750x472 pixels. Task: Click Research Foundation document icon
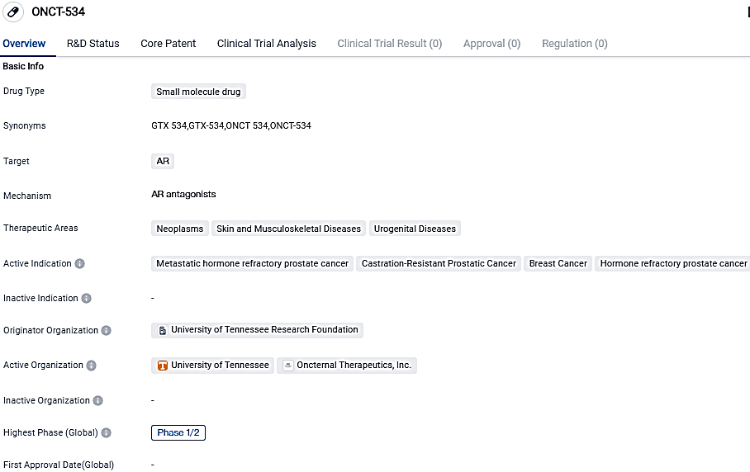[x=162, y=330]
